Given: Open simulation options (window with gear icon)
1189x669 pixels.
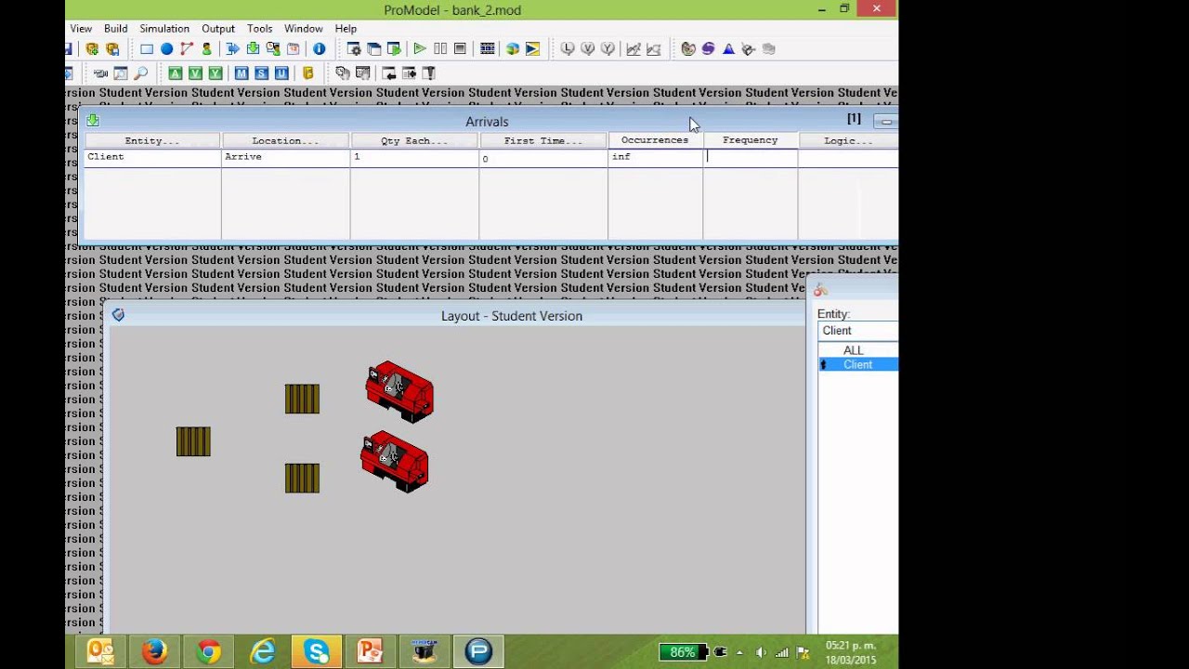Looking at the screenshot, I should point(354,49).
